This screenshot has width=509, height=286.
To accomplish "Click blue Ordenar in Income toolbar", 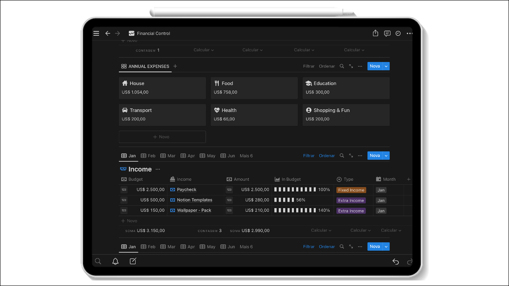I will click(x=327, y=156).
